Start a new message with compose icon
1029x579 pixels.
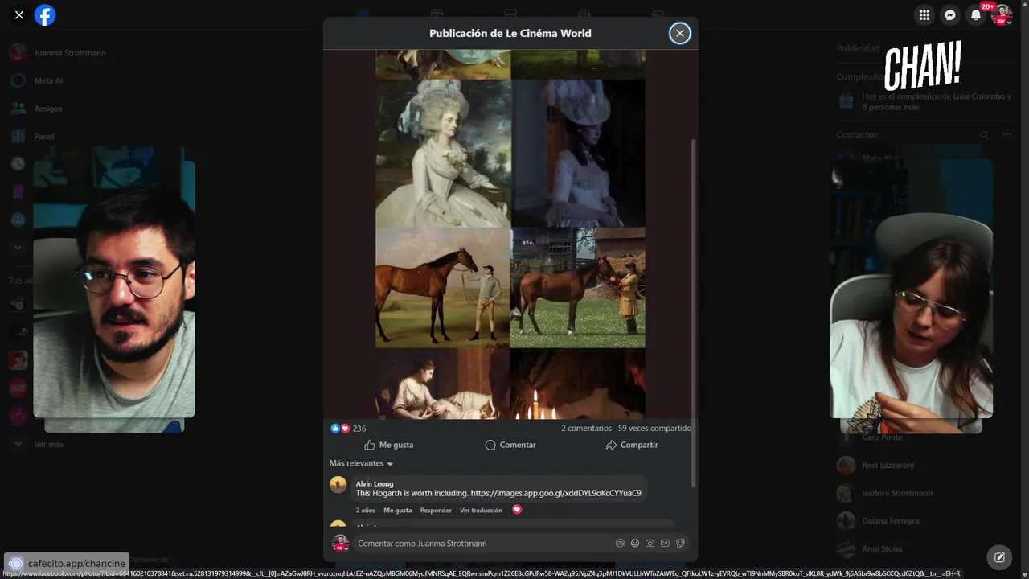point(999,556)
